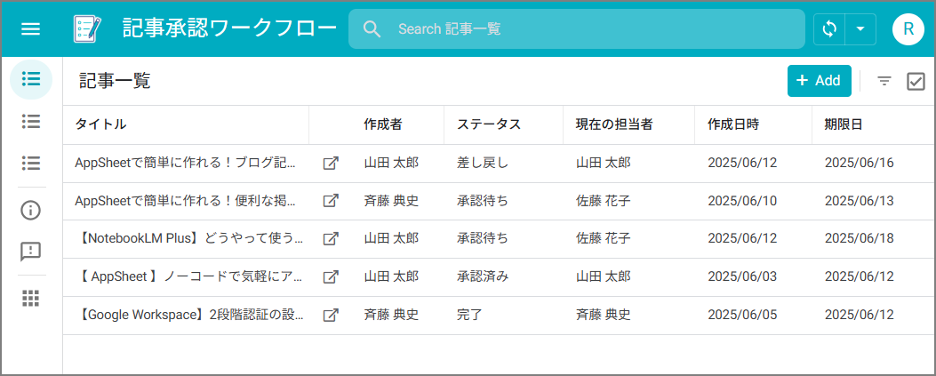Viewport: 936px width, 376px height.
Task: Click the 2025/06/16 due date cell
Action: point(859,163)
